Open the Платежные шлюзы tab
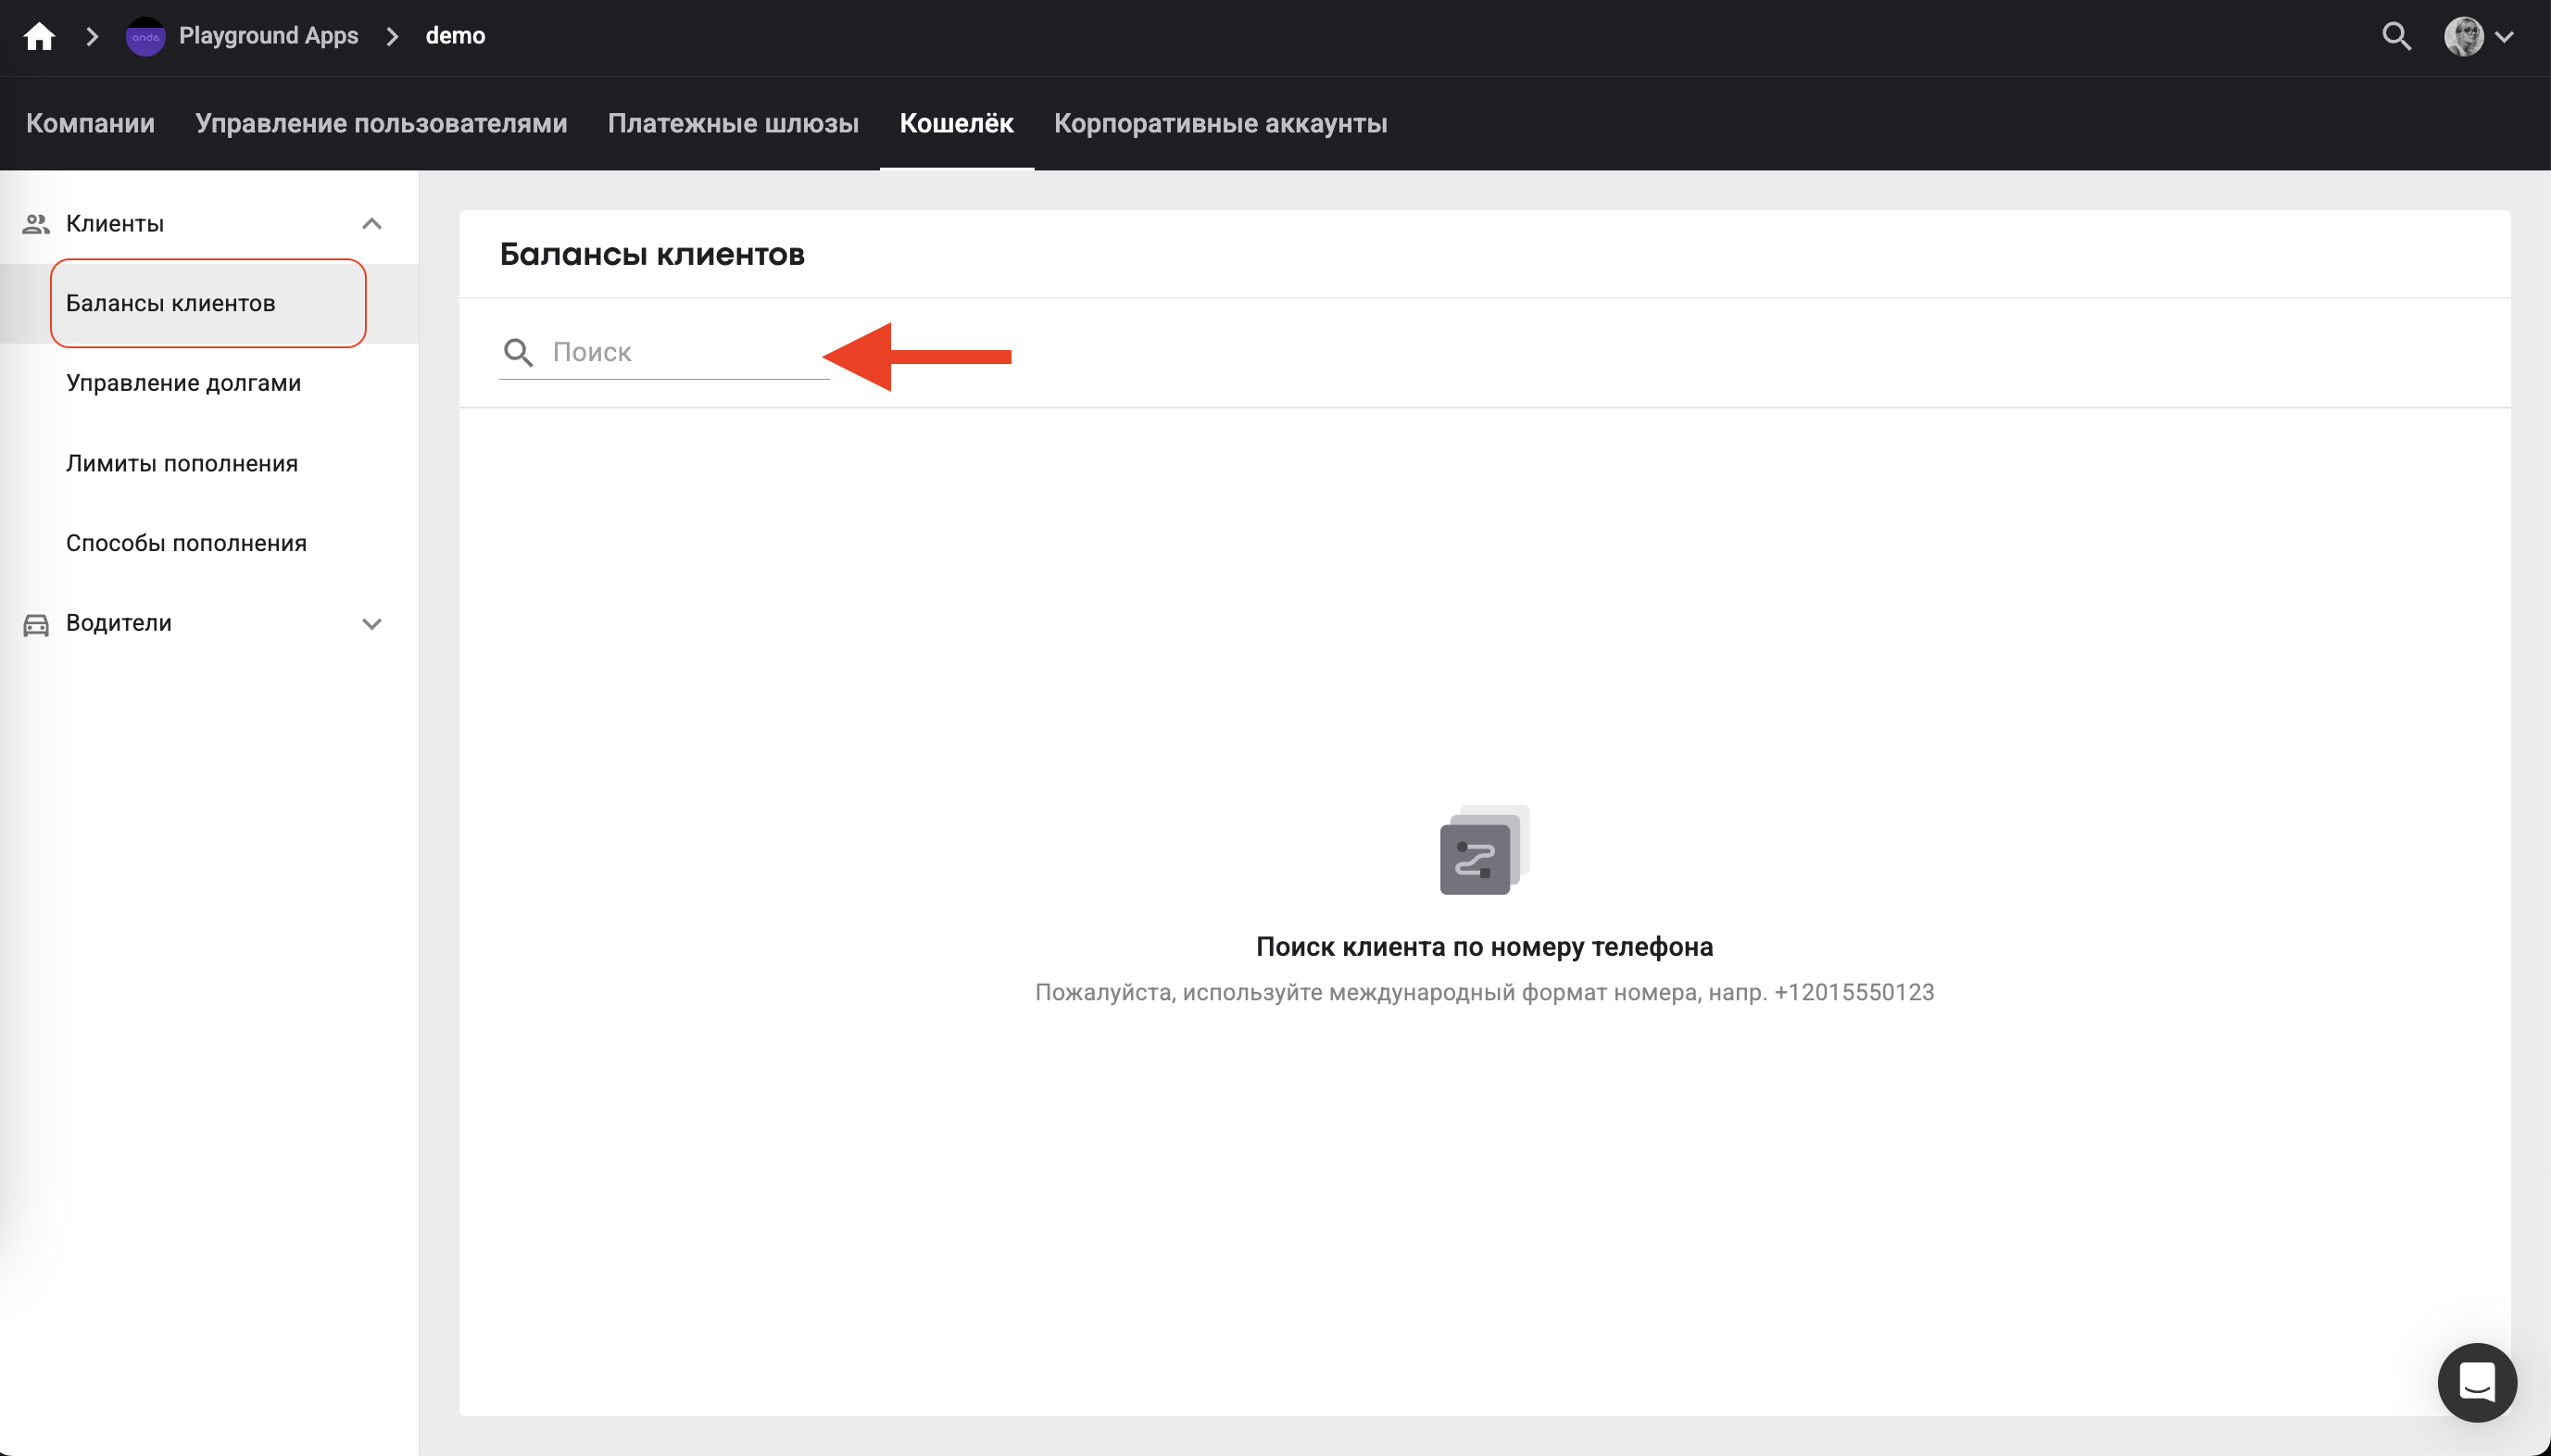Image resolution: width=2551 pixels, height=1456 pixels. coord(733,123)
